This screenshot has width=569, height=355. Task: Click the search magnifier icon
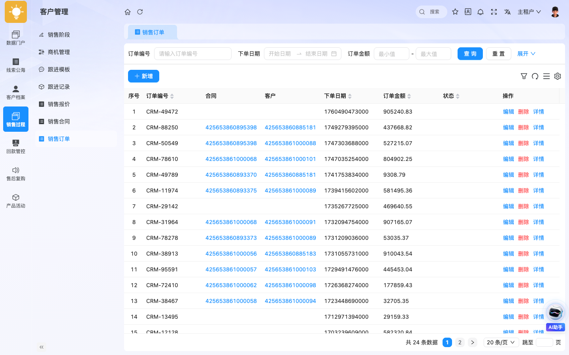pyautogui.click(x=422, y=12)
